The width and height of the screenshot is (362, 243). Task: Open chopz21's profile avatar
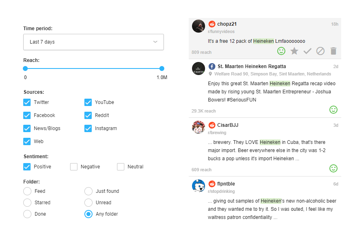(199, 26)
